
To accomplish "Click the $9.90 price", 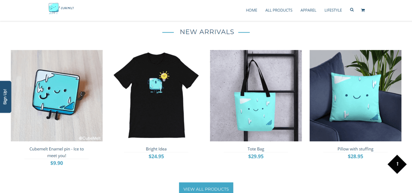I will 57,163.
